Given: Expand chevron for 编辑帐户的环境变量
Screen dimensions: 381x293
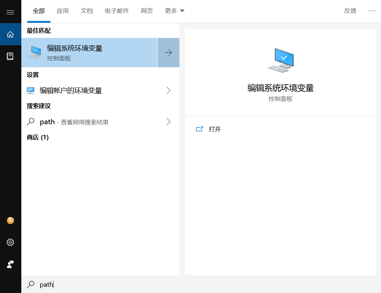Looking at the screenshot, I should coord(168,90).
